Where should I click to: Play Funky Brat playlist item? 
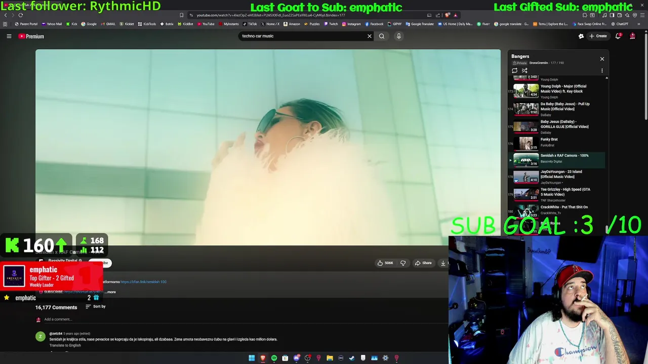[557, 143]
